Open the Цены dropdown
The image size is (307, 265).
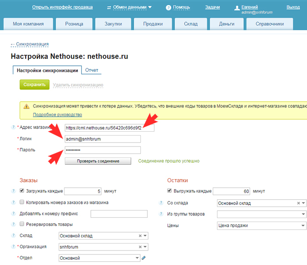pos(303,226)
